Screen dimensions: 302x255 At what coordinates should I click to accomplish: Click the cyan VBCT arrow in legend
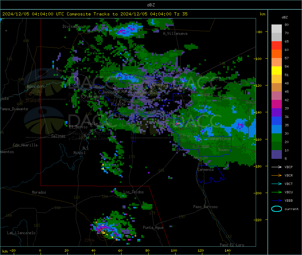click(276, 184)
